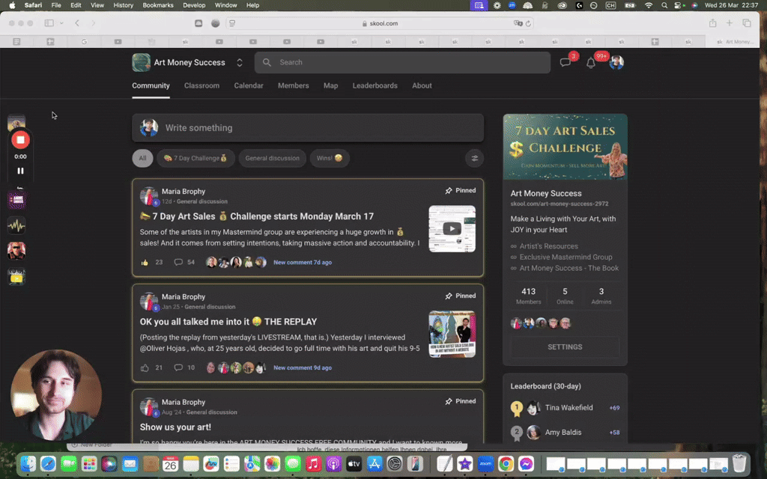Open the Safari History menu
Image resolution: width=767 pixels, height=479 pixels.
point(124,5)
